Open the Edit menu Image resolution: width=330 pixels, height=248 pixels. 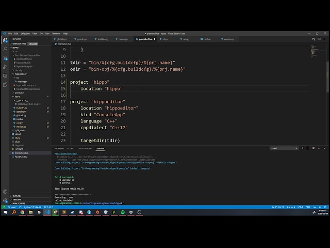point(16,34)
